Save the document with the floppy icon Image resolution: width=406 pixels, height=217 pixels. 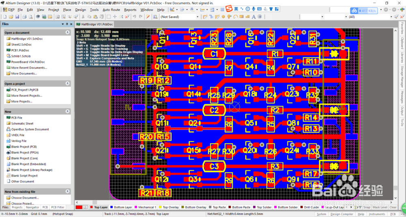pyautogui.click(x=17, y=17)
